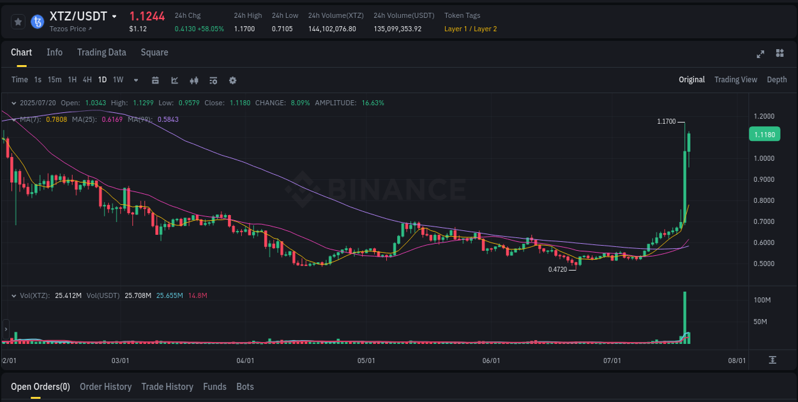This screenshot has width=798, height=402.
Task: Favorite XTZ/USDT using the star icon
Action: [18, 21]
